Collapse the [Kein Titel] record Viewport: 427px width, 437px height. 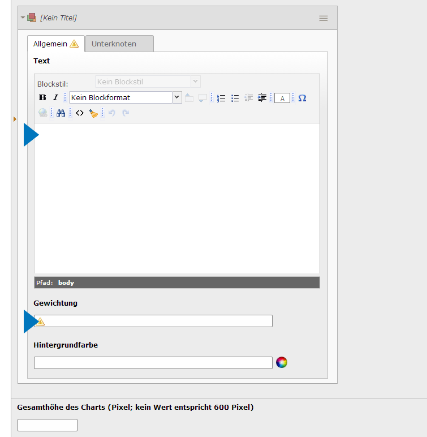[23, 18]
